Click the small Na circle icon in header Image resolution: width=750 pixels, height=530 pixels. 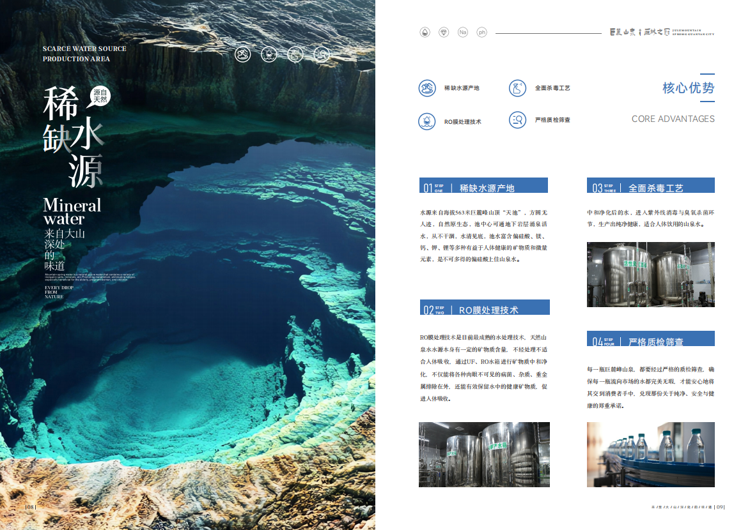[x=462, y=33]
